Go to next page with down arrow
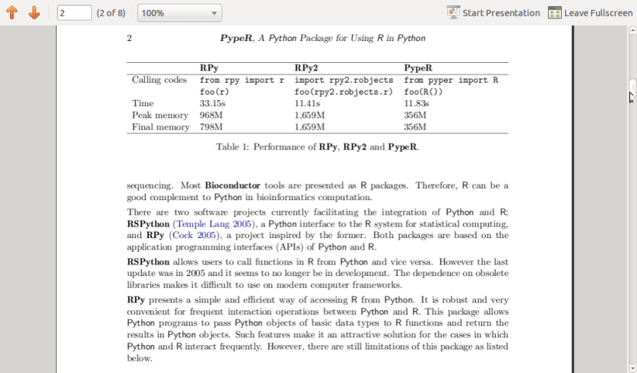637x373 pixels. point(33,13)
